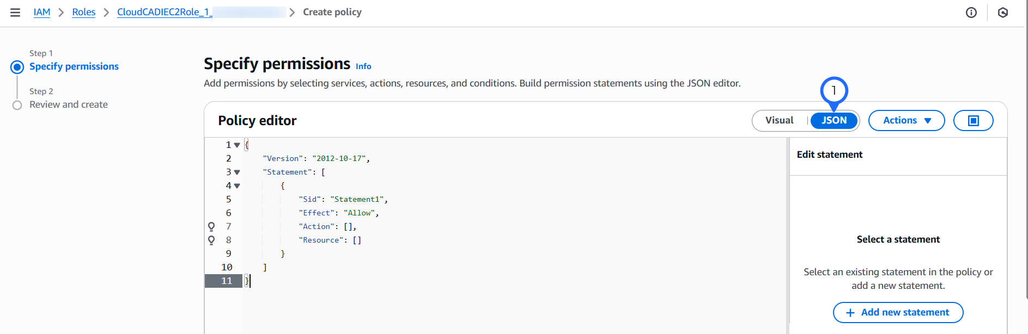Click the numbered callout marker 1
Image resolution: width=1028 pixels, height=334 pixels.
tap(834, 90)
